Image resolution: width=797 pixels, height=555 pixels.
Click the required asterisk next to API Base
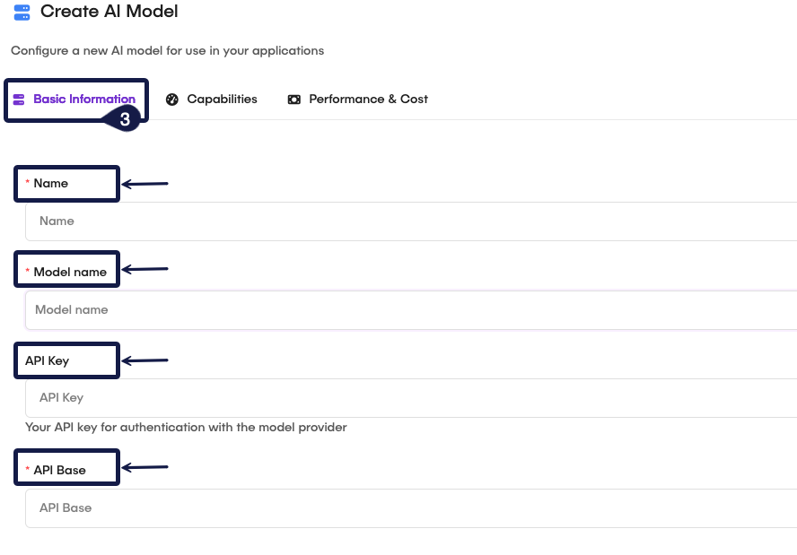(28, 467)
